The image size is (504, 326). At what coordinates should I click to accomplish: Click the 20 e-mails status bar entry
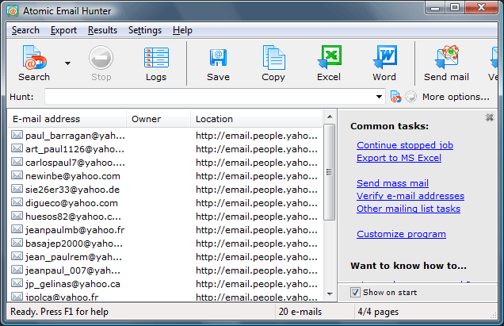300,312
